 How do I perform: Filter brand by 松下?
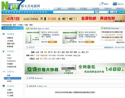(x=87, y=52)
